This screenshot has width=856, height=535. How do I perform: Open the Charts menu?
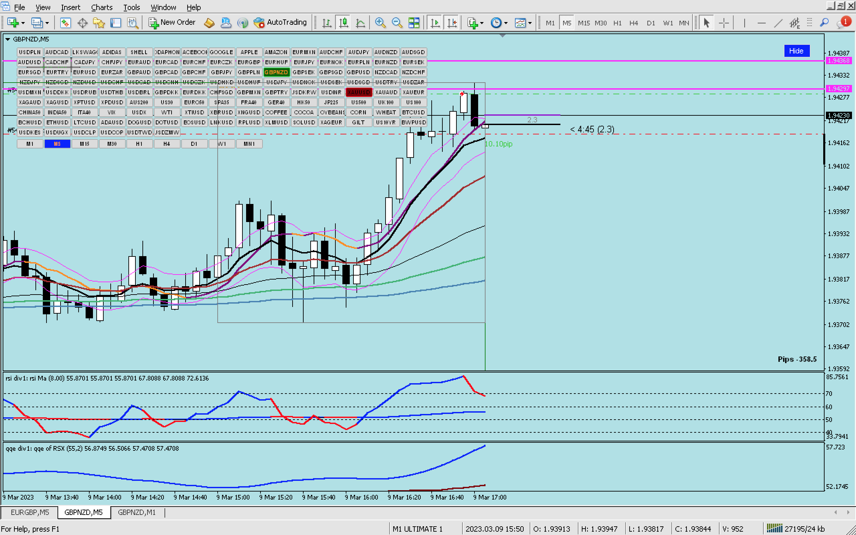pyautogui.click(x=102, y=7)
